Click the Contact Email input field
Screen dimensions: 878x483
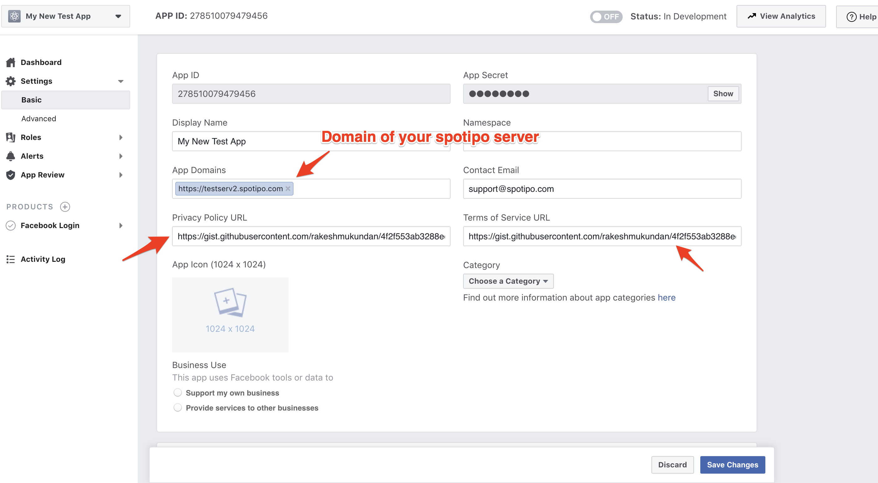point(602,189)
